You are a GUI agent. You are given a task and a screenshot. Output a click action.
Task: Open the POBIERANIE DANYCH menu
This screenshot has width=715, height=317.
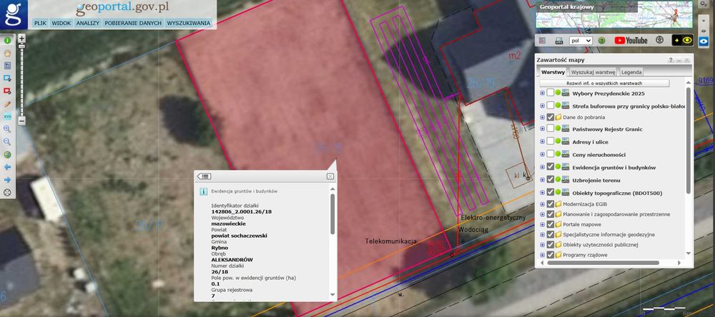click(133, 23)
